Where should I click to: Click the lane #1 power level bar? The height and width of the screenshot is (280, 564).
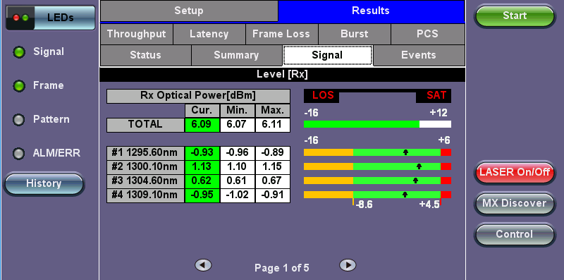[x=377, y=152]
